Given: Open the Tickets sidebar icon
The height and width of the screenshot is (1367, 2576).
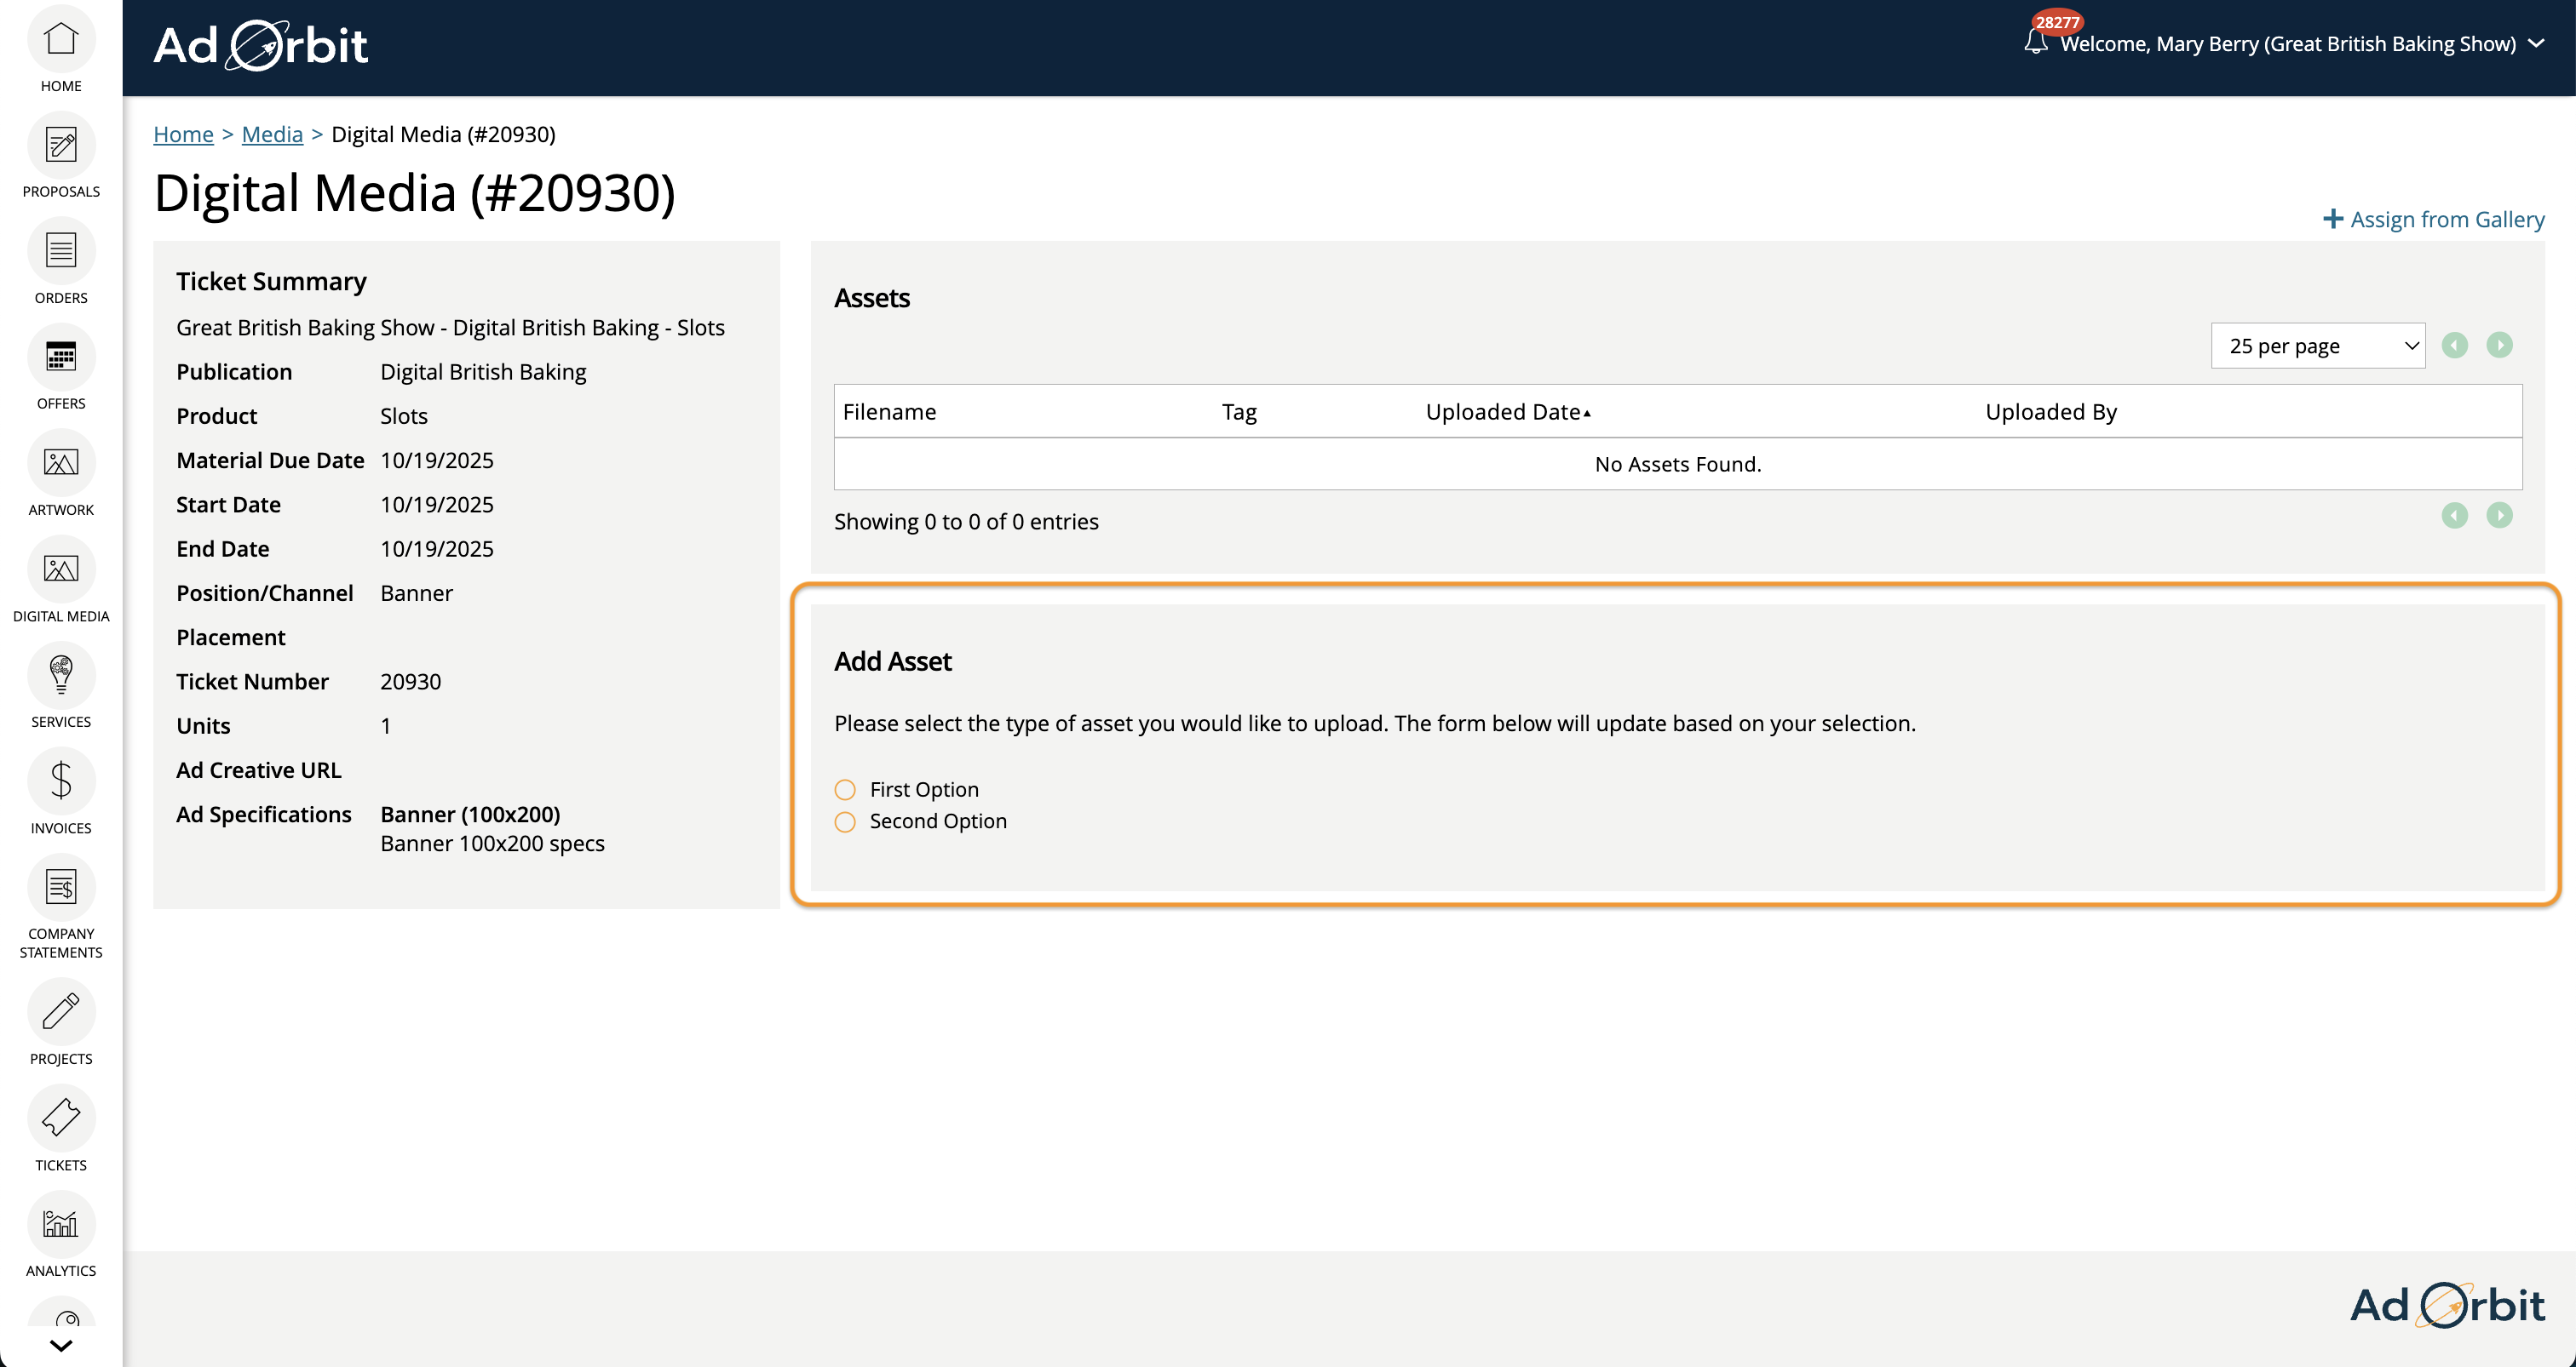Looking at the screenshot, I should (61, 1118).
